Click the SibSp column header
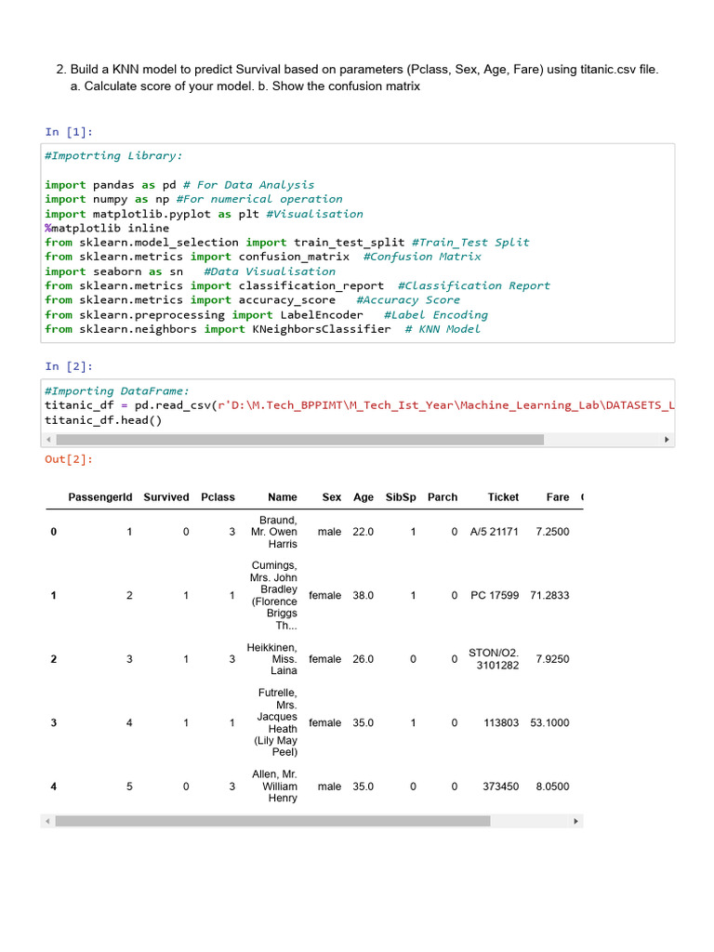This screenshot has width=714, height=952. [x=401, y=497]
